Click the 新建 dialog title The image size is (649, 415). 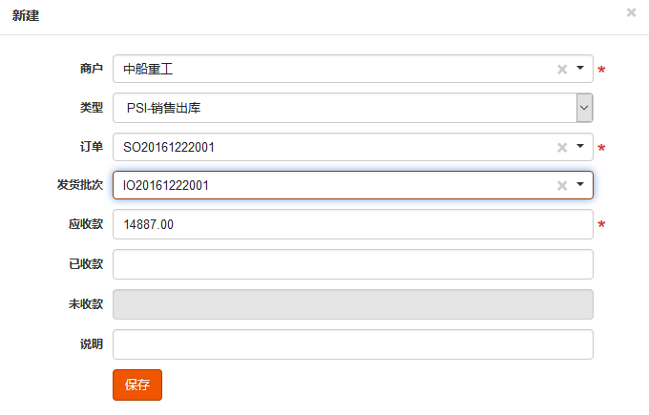pyautogui.click(x=26, y=15)
